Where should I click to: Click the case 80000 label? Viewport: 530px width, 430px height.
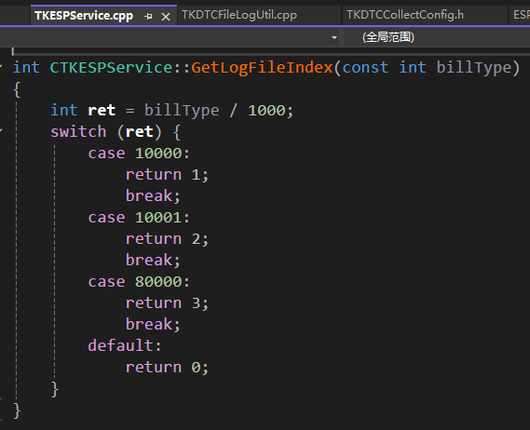click(139, 281)
